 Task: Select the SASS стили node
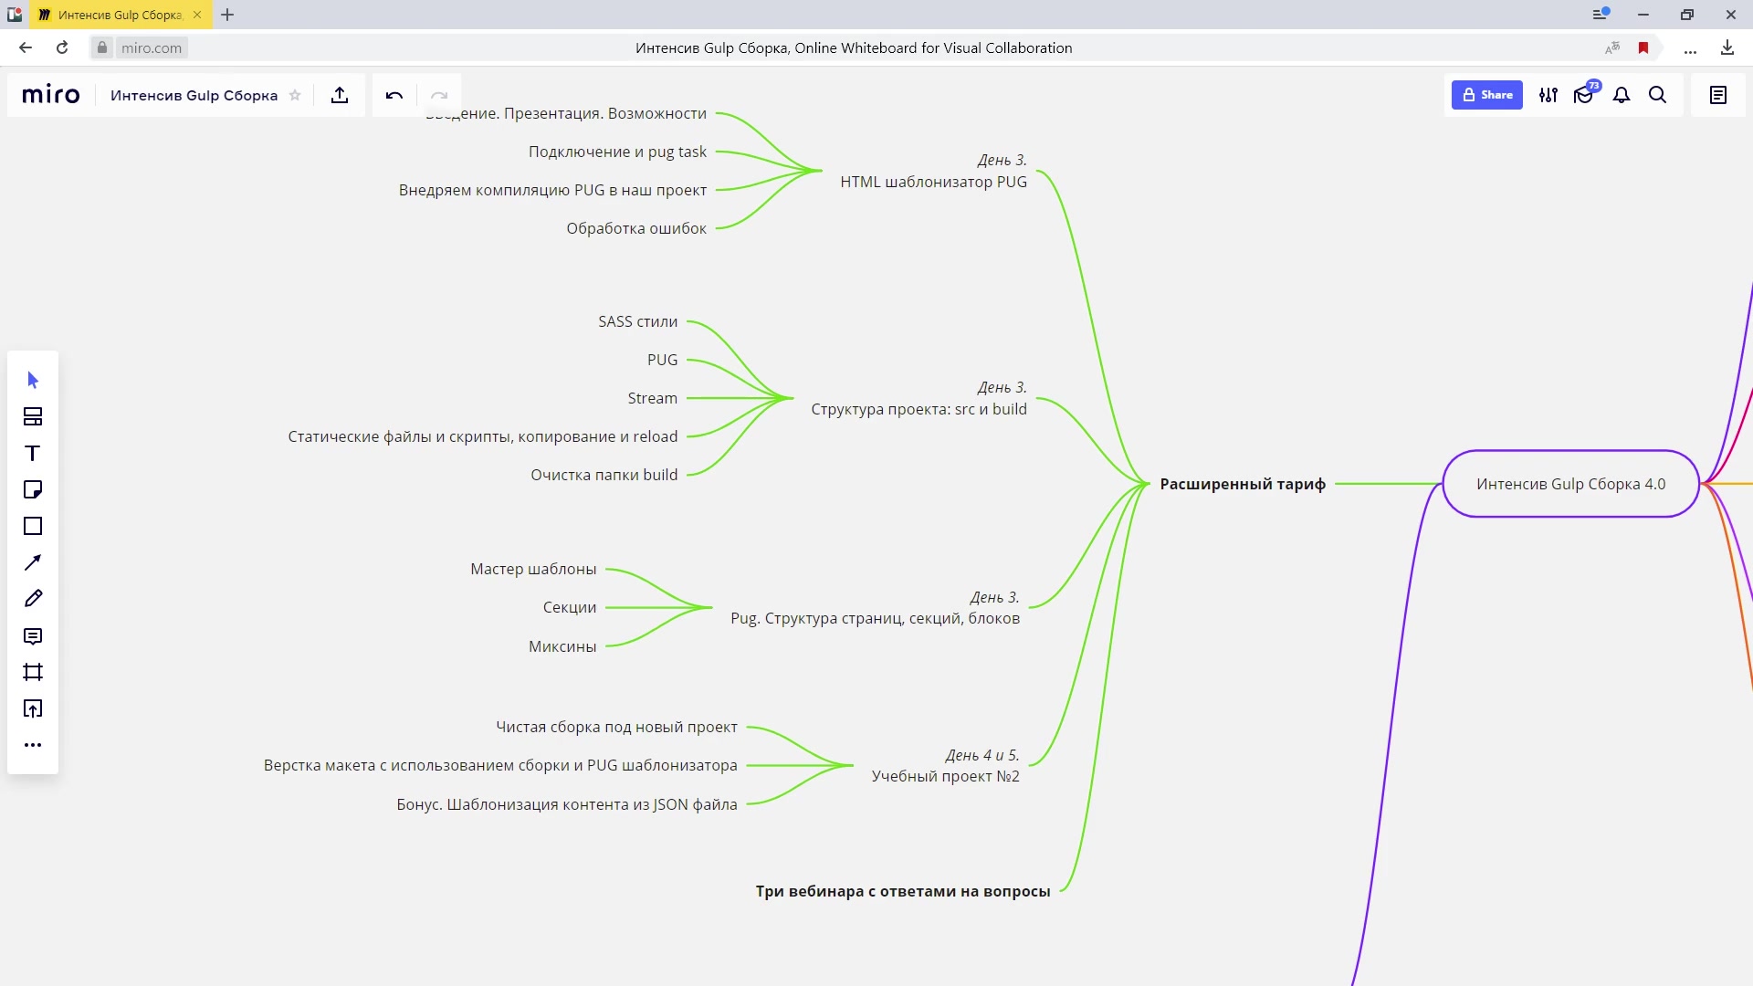click(x=637, y=321)
